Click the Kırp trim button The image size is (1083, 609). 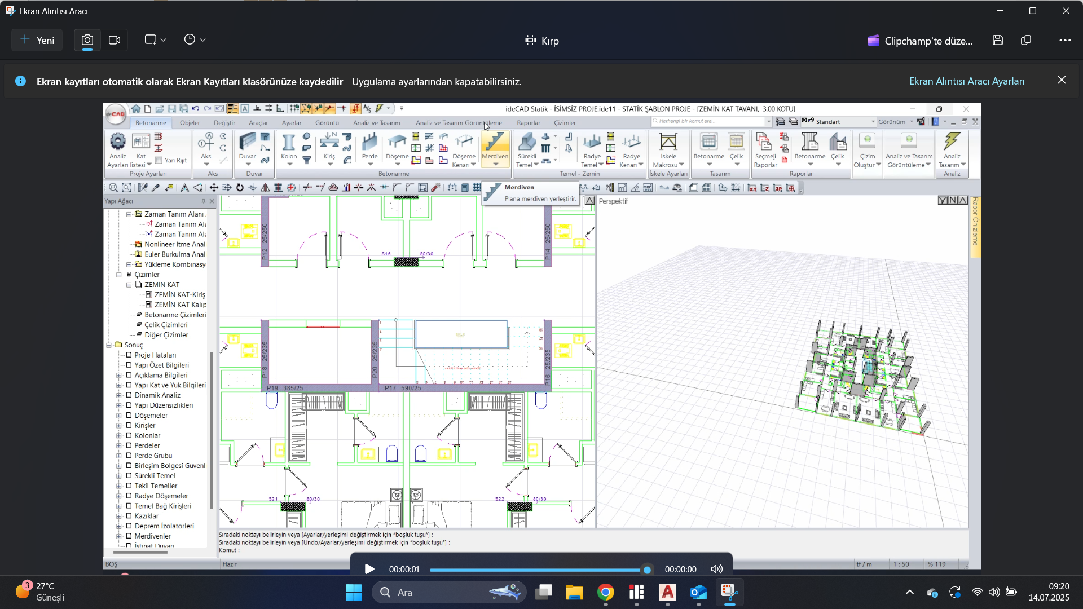coord(541,41)
